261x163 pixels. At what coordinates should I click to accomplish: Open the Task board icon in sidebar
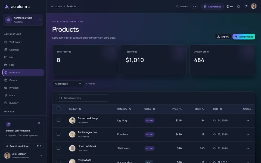tap(6, 42)
